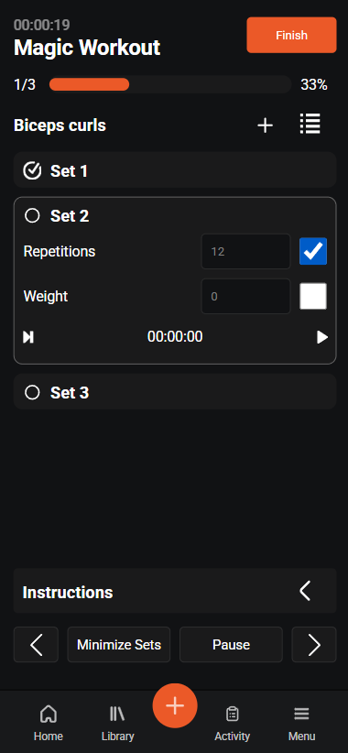
Task: Go to previous exercise with left arrow
Action: click(36, 645)
